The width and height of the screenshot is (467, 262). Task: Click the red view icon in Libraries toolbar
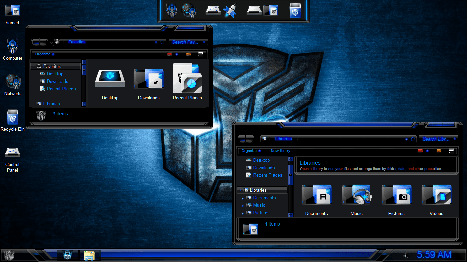420,151
